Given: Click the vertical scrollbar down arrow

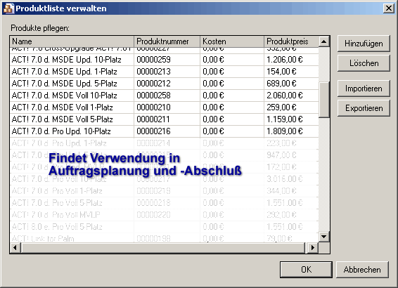Looking at the screenshot, I should coord(324,237).
